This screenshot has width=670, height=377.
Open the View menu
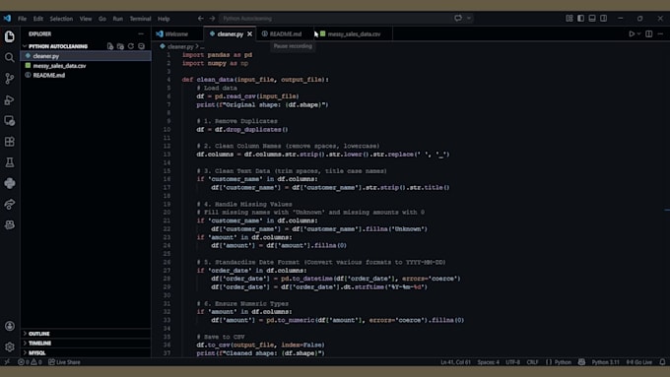(86, 19)
